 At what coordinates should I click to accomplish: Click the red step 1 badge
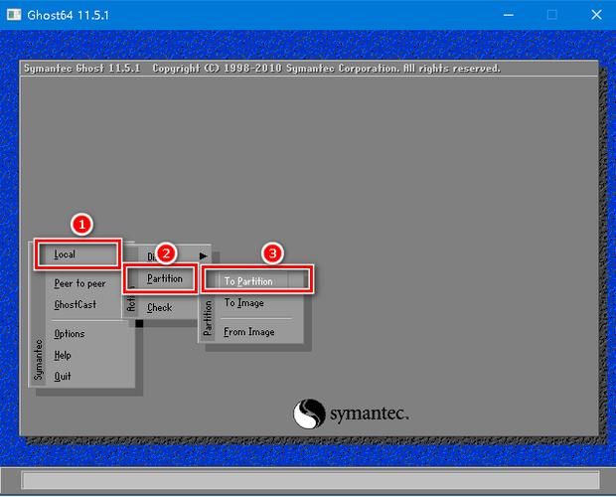[82, 225]
